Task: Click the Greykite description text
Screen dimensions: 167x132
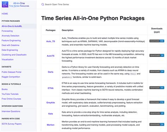Action: point(102,103)
